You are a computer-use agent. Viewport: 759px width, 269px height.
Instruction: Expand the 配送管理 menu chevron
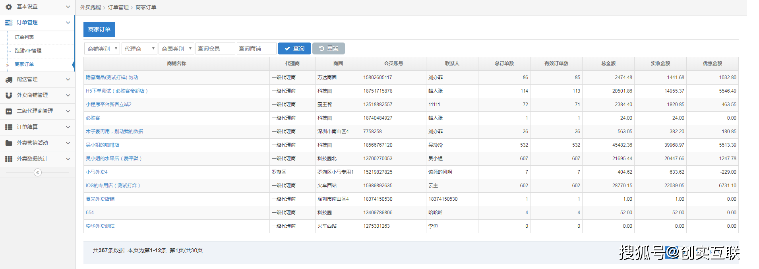click(x=68, y=79)
